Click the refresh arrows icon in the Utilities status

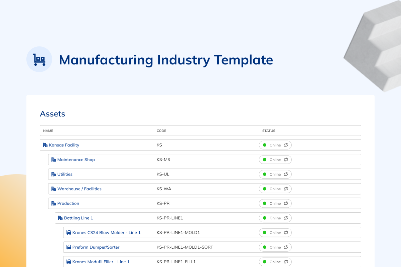pyautogui.click(x=286, y=174)
